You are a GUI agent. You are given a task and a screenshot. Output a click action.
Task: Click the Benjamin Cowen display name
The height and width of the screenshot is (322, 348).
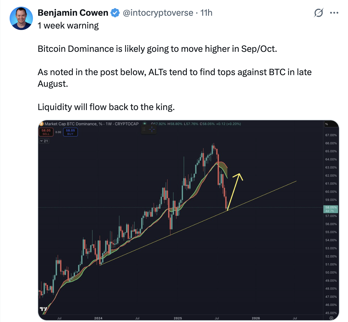[x=73, y=13]
